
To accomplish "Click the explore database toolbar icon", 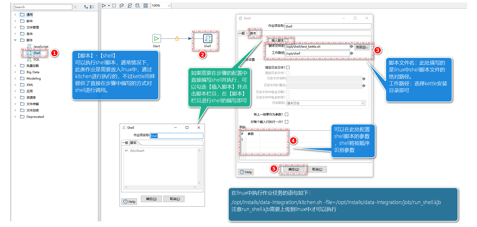I will pyautogui.click(x=137, y=5).
